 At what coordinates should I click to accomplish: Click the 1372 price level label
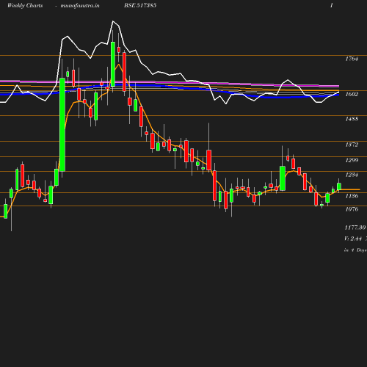tap(352, 145)
